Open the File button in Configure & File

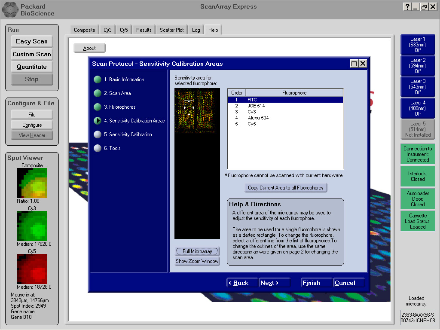[32, 115]
